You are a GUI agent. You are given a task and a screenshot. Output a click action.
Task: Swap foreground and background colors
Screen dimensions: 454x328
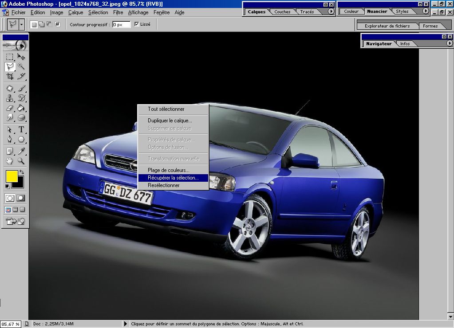coord(21,172)
